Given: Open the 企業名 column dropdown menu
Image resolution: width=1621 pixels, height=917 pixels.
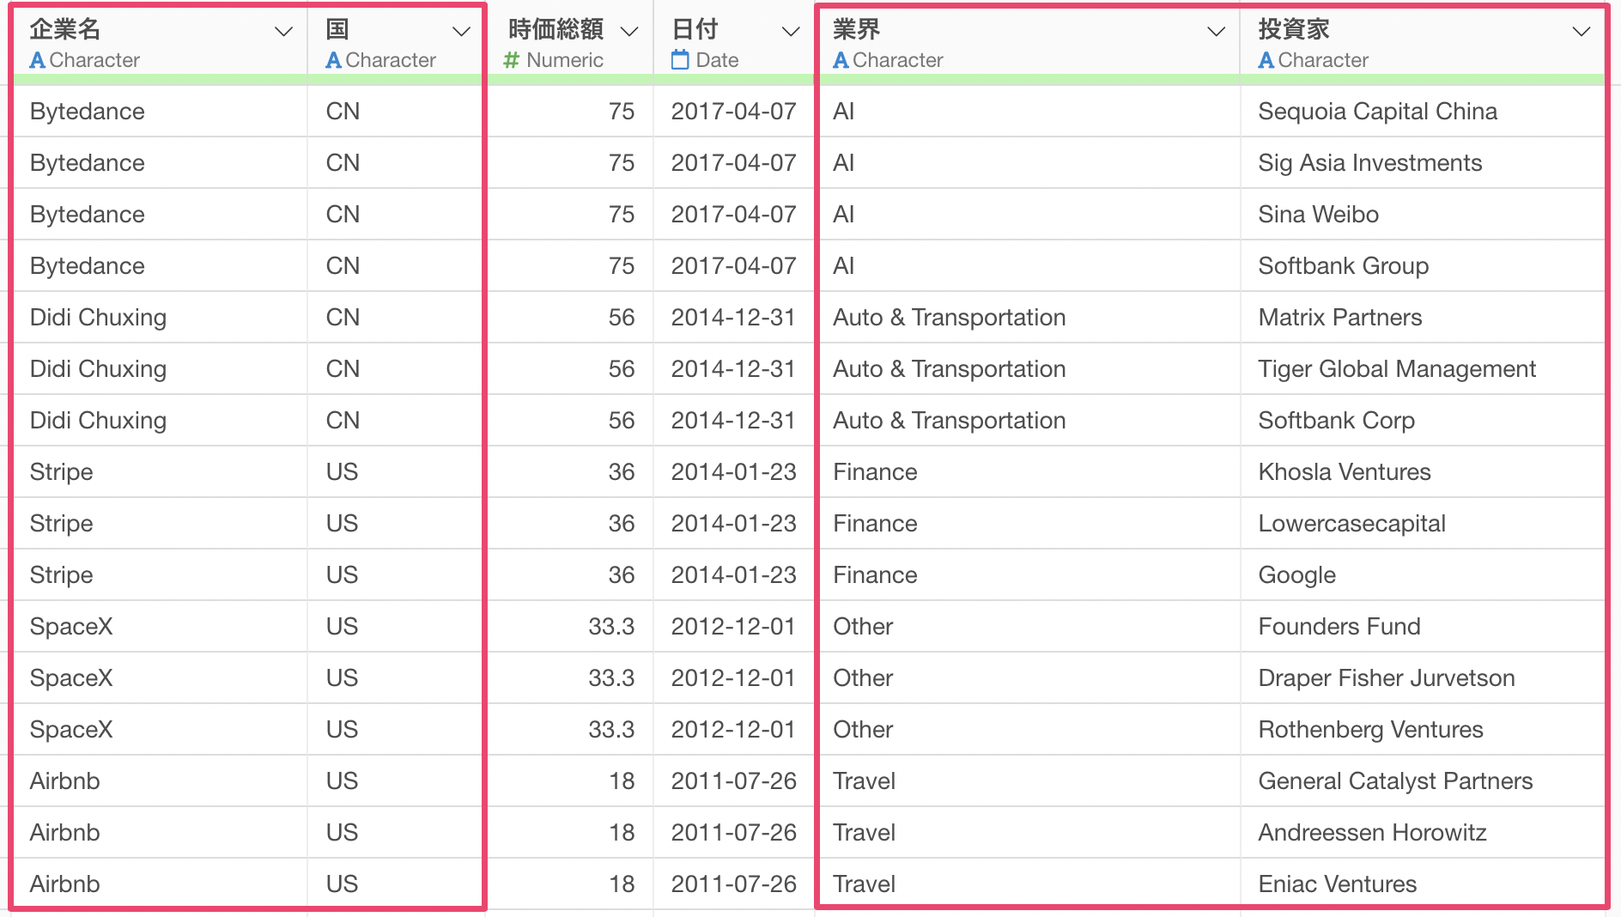Looking at the screenshot, I should coord(283,32).
